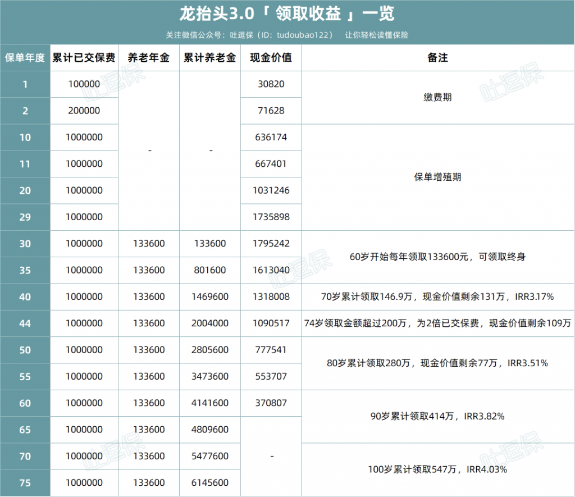Select policy year 30 row label
This screenshot has height=497, width=575.
(x=25, y=244)
